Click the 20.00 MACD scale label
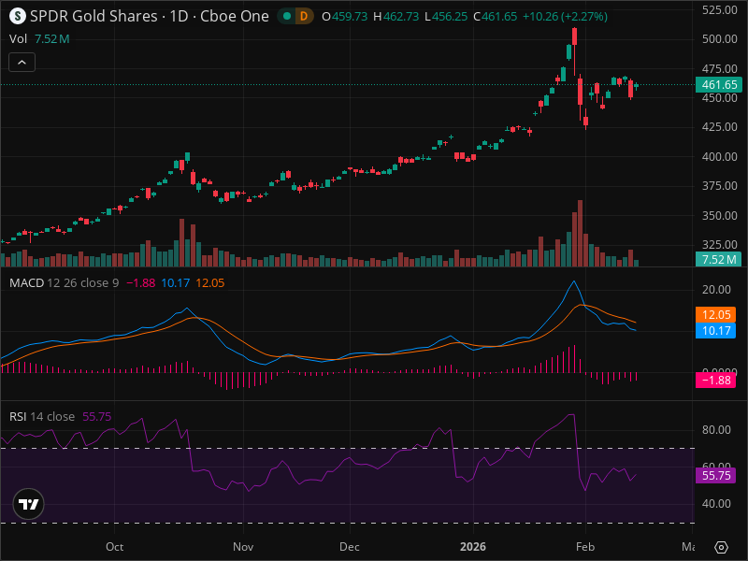Viewport: 748px width, 561px height. pyautogui.click(x=716, y=290)
